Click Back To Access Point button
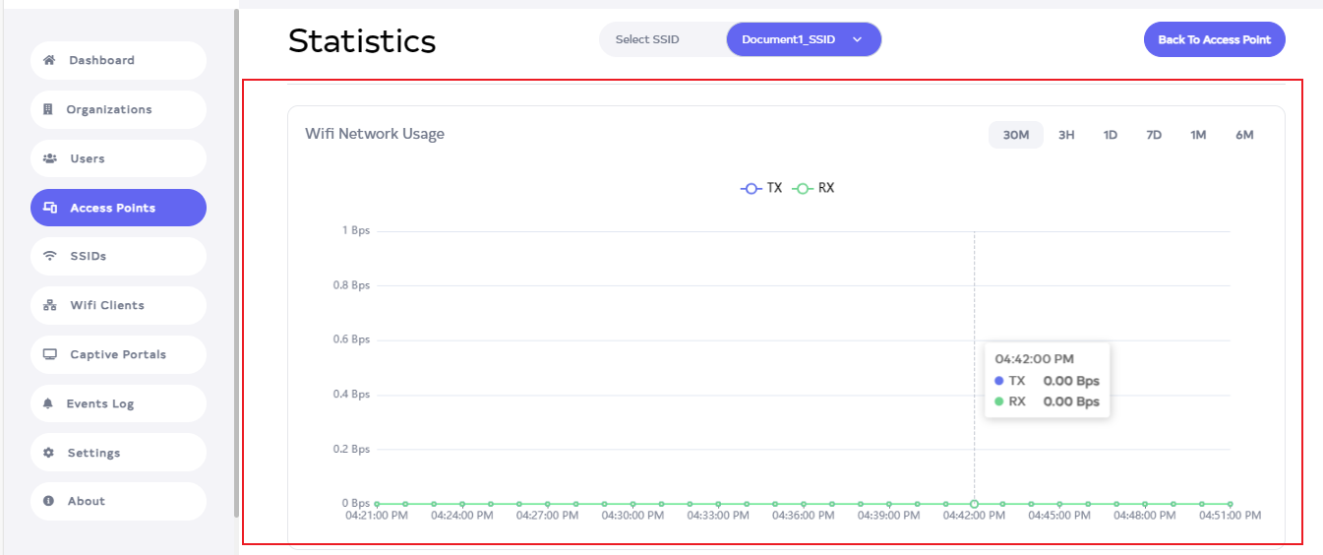Screen dimensions: 1323x555 1214,39
